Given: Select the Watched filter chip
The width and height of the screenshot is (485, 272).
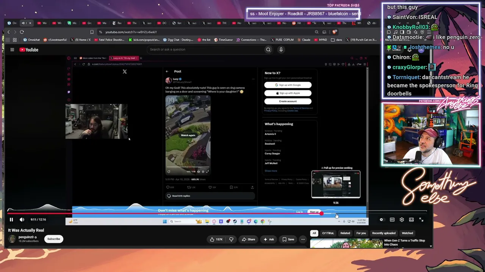Looking at the screenshot, I should click(x=407, y=233).
